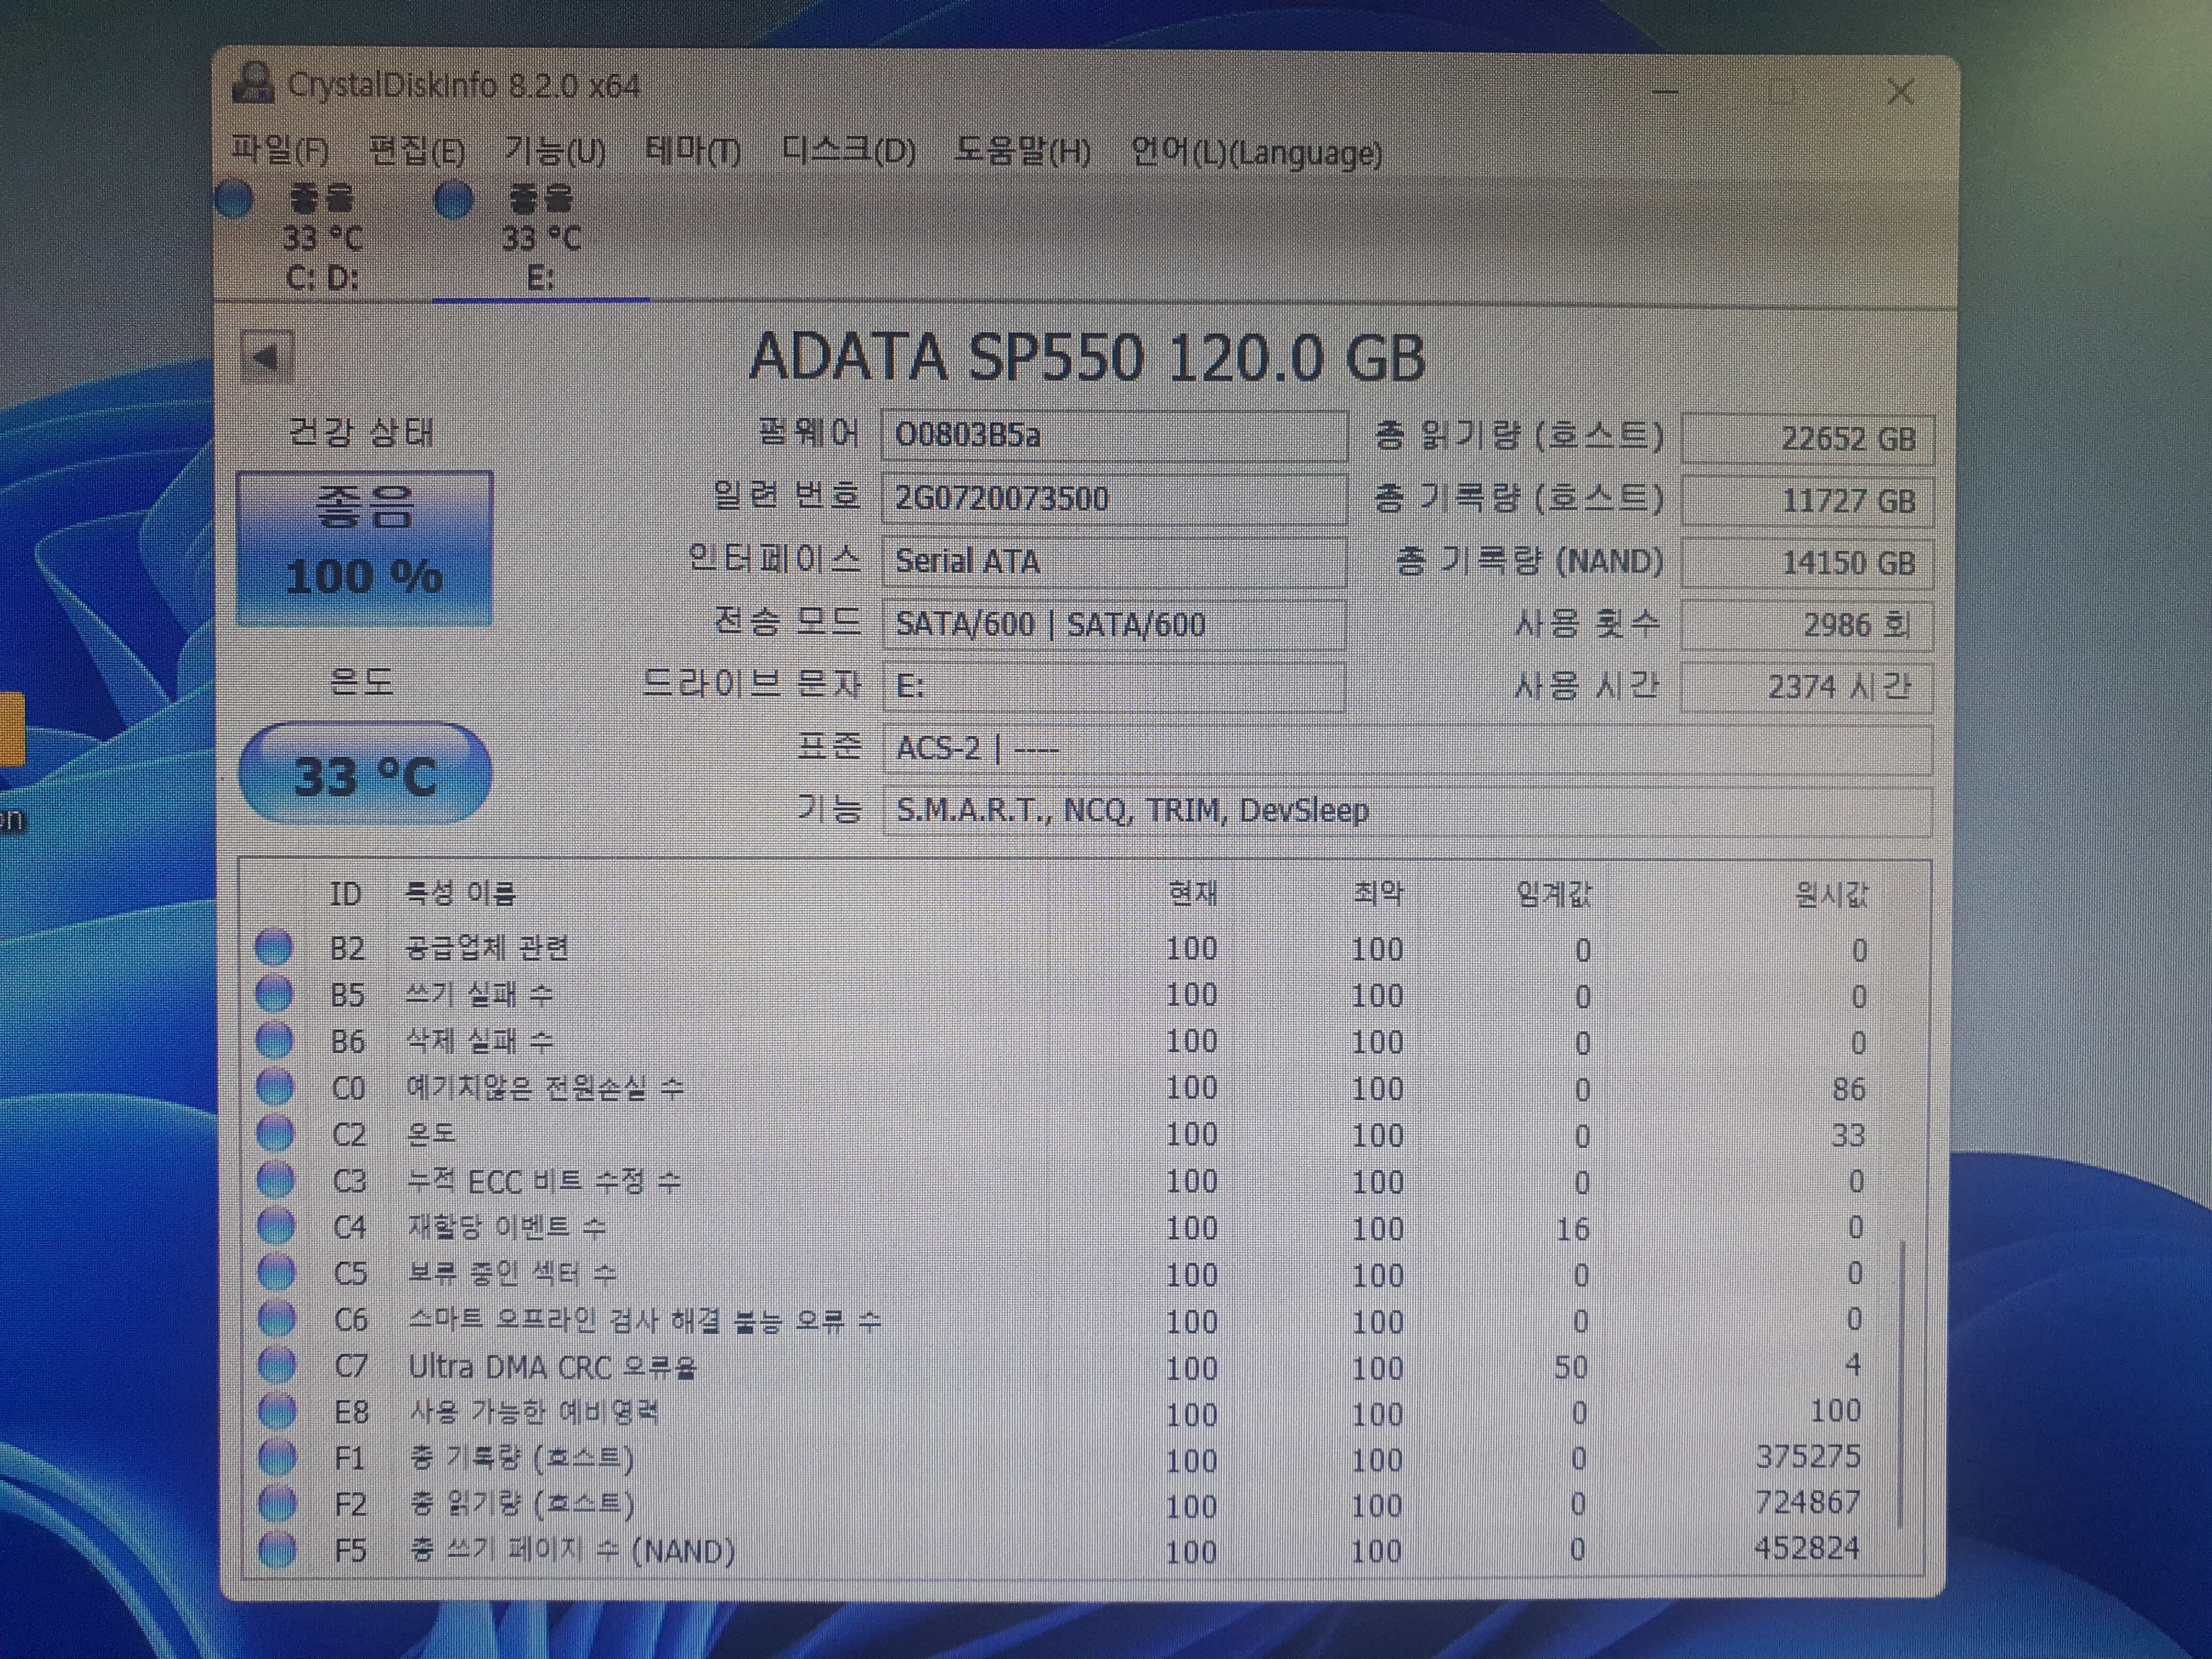
Task: Click status icon of B6 attribute row
Action: 275,1041
